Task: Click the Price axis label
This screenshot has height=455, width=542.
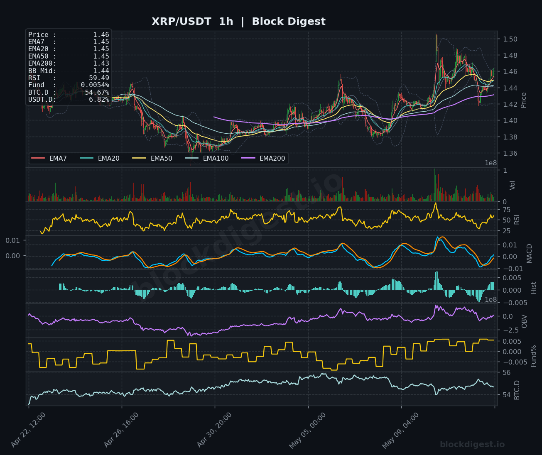Action: 523,100
